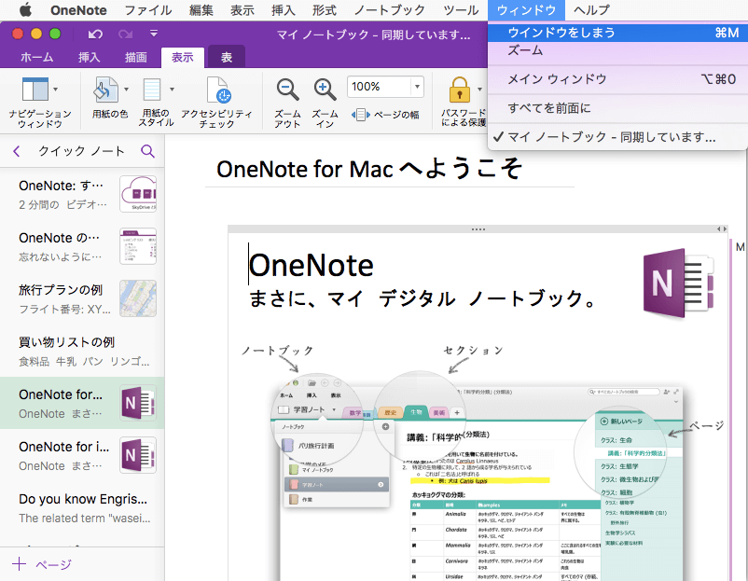Open the 'OneNote: す…' page
This screenshot has height=581, width=748.
coord(82,194)
